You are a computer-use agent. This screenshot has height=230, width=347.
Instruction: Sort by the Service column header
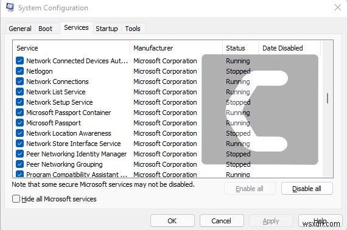pos(72,48)
